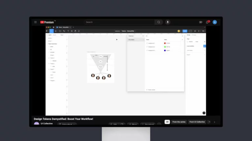The height and width of the screenshot is (141, 252).
Task: Click the blue color swatch value
Action: (165, 51)
